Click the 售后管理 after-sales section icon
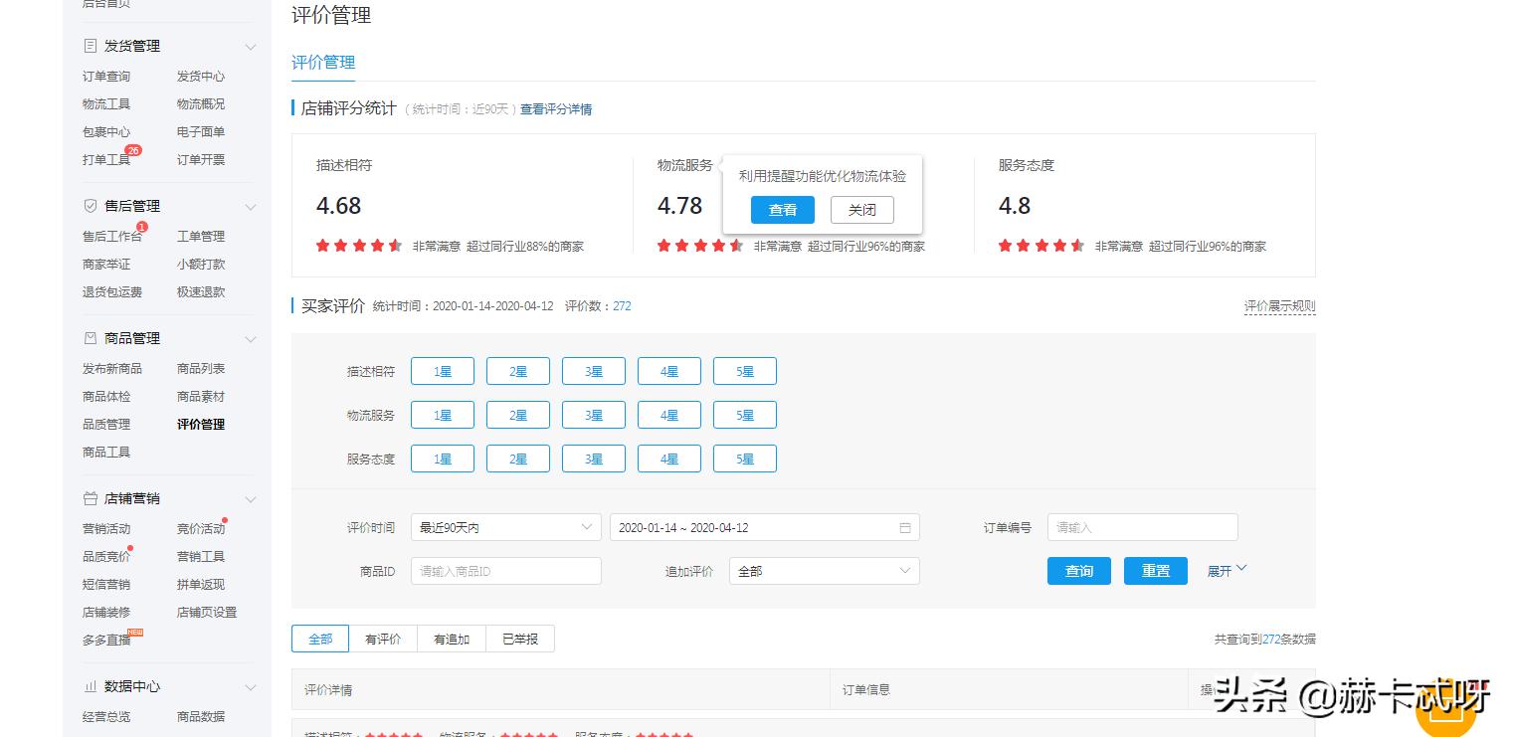This screenshot has width=1513, height=737. point(93,206)
